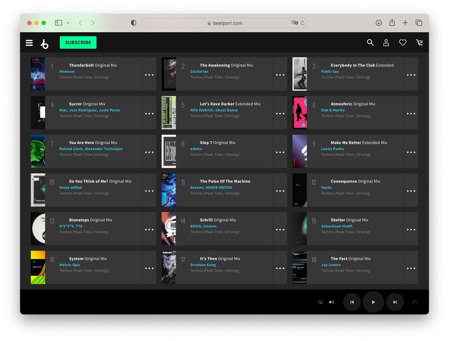Open more options for It's Then
Viewport: 449px width, 341px height.
[280, 268]
